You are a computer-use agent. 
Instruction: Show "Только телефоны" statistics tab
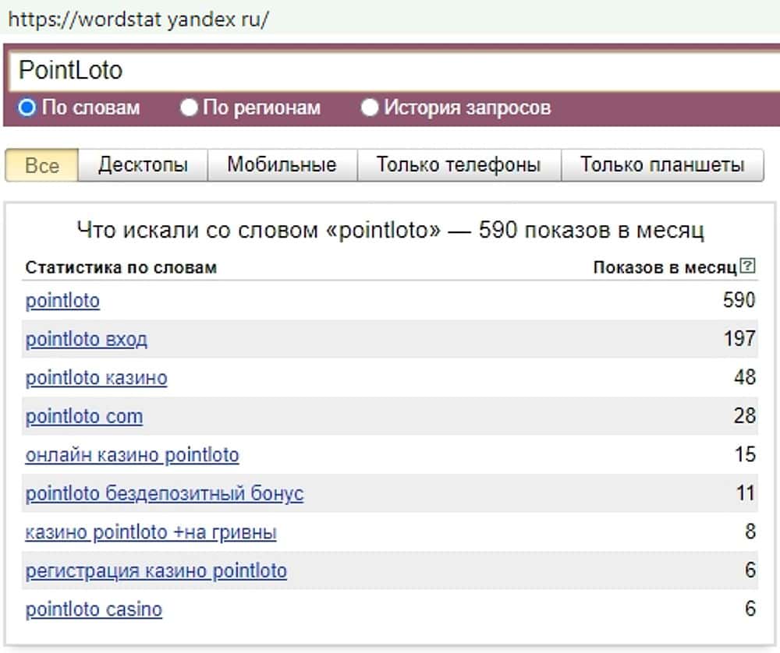pos(458,165)
